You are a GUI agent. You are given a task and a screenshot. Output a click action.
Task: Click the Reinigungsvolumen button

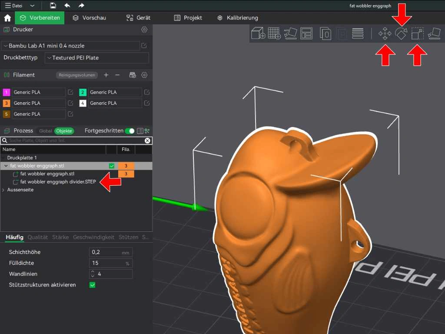click(x=77, y=75)
